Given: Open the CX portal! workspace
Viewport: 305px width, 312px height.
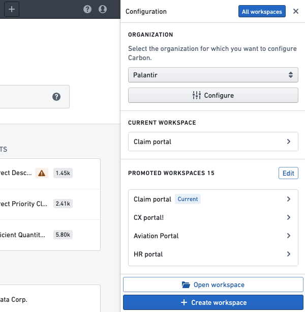Looking at the screenshot, I should (213, 217).
